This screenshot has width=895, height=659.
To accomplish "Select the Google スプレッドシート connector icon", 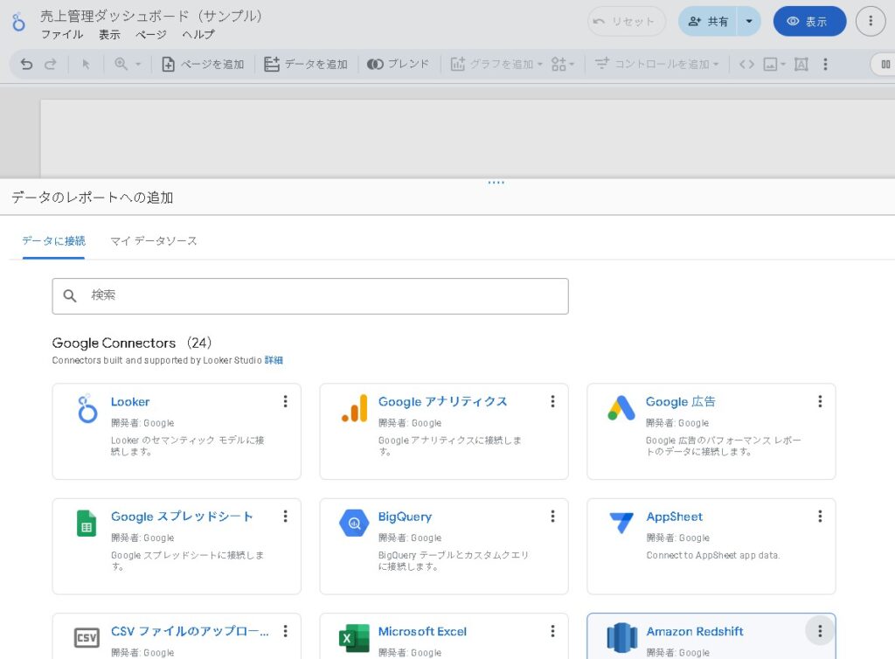I will pos(87,523).
